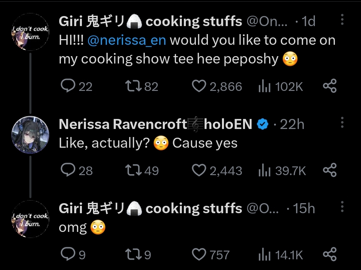Reply to Giri's 'omg' tweet
This screenshot has height=270, width=361.
[68, 255]
